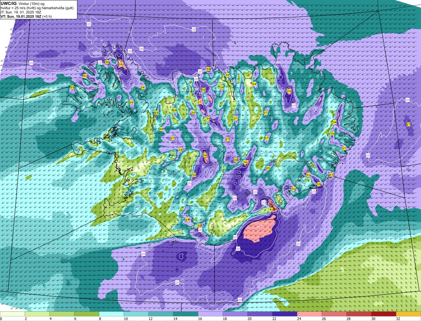The width and height of the screenshot is (421, 321).
Task: Click the pale yellow 0–2 m/s legend swatch
Action: [12, 314]
